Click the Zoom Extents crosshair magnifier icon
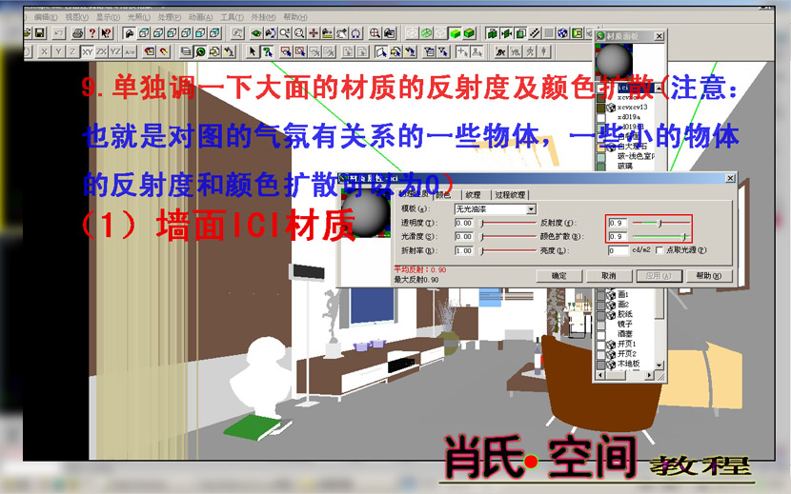Image resolution: width=791 pixels, height=494 pixels. tap(375, 33)
